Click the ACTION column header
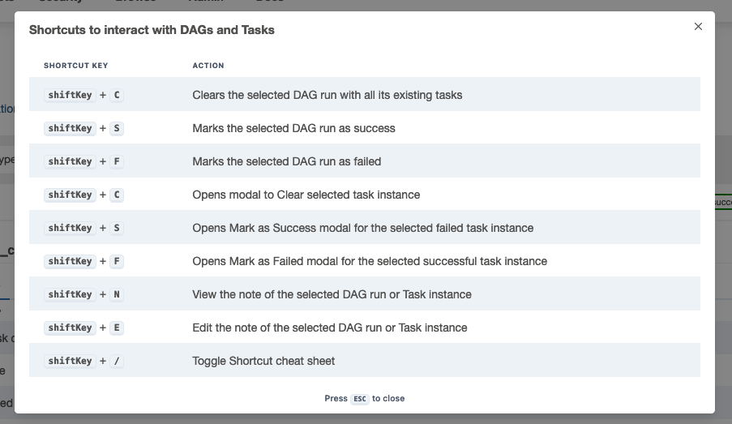Image resolution: width=732 pixels, height=424 pixels. [x=208, y=66]
